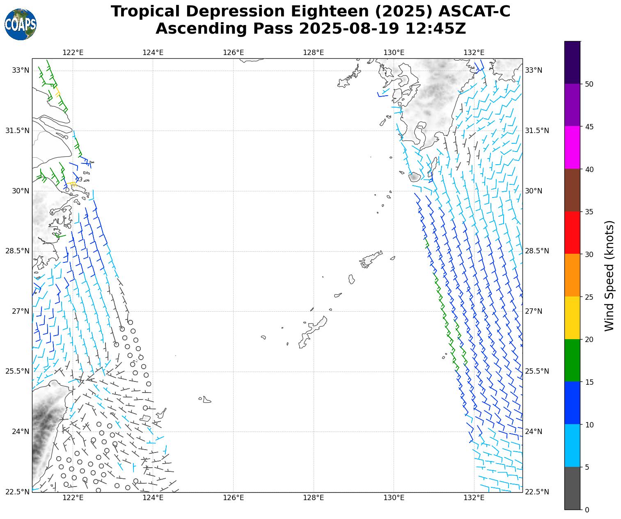Click the green 15-20 knot color band
This screenshot has width=621, height=519.
coord(572,360)
